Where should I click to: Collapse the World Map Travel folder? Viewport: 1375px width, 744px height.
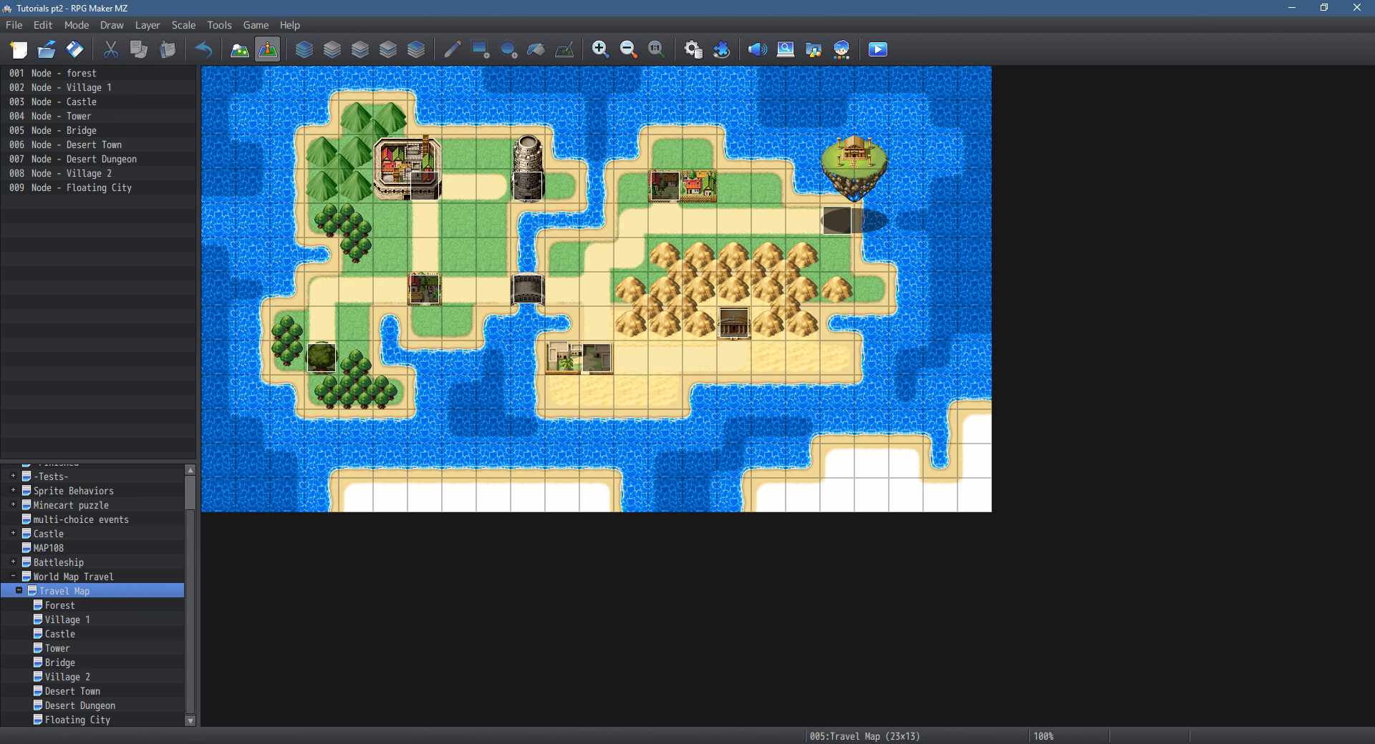(13, 576)
